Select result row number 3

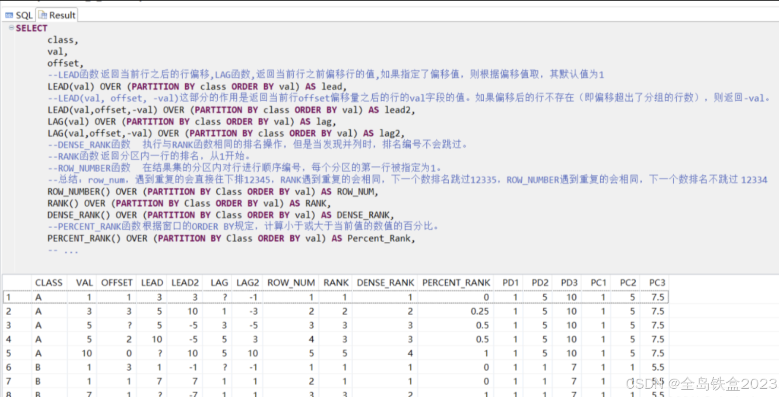(17, 325)
